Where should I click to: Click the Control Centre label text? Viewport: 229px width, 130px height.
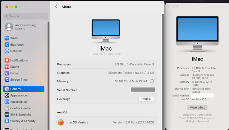click(21, 108)
